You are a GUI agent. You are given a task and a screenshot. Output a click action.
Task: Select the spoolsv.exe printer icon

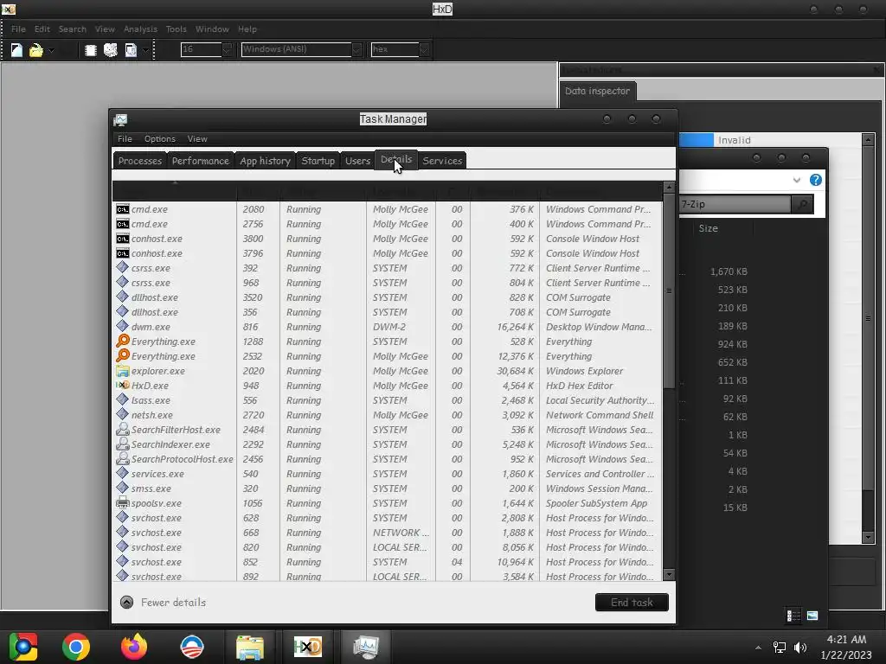coord(123,502)
